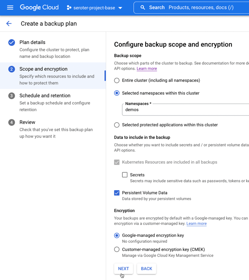The image size is (249, 280).
Task: Open the hamburger navigation menu
Action: click(x=10, y=7)
